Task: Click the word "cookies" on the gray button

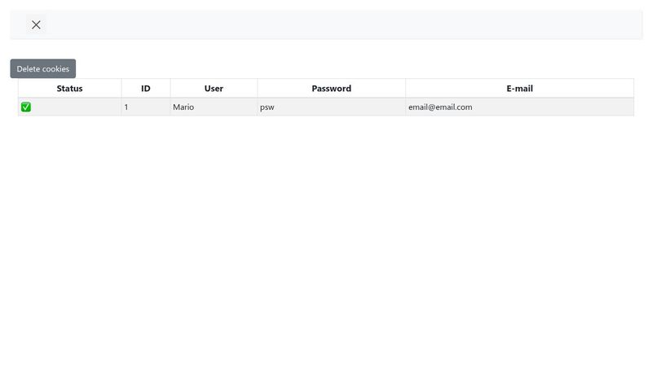Action: tap(55, 69)
